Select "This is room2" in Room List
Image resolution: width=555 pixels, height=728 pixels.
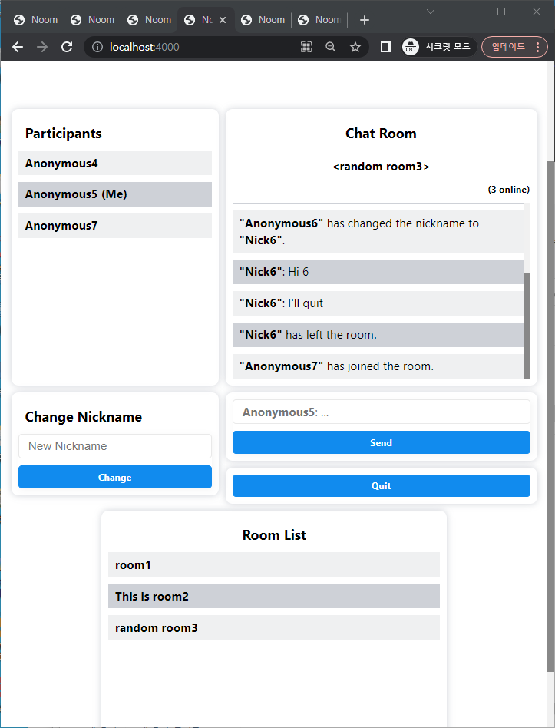point(273,597)
